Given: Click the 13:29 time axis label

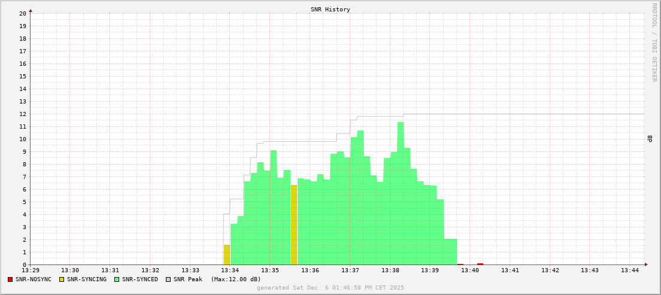Looking at the screenshot, I should pos(30,270).
